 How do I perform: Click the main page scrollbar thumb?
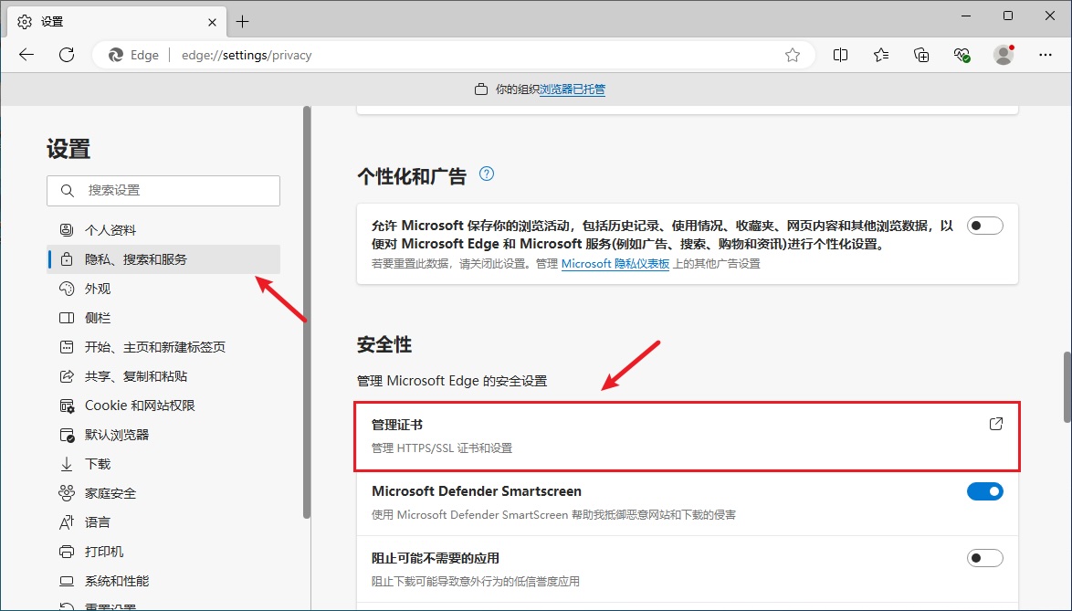click(x=1067, y=387)
